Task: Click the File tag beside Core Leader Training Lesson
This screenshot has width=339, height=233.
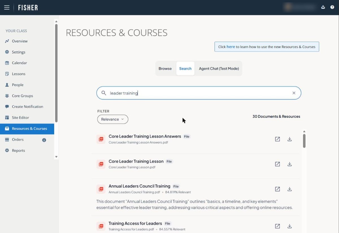Action: [169, 162]
